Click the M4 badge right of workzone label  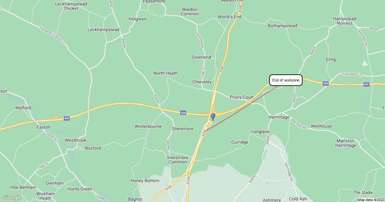pos(326,83)
